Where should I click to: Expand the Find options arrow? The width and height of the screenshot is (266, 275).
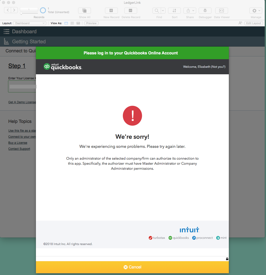tap(163, 11)
